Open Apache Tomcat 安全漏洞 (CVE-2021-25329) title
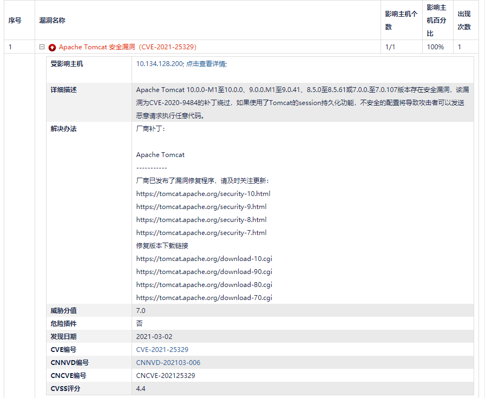485x398 pixels. 127,47
